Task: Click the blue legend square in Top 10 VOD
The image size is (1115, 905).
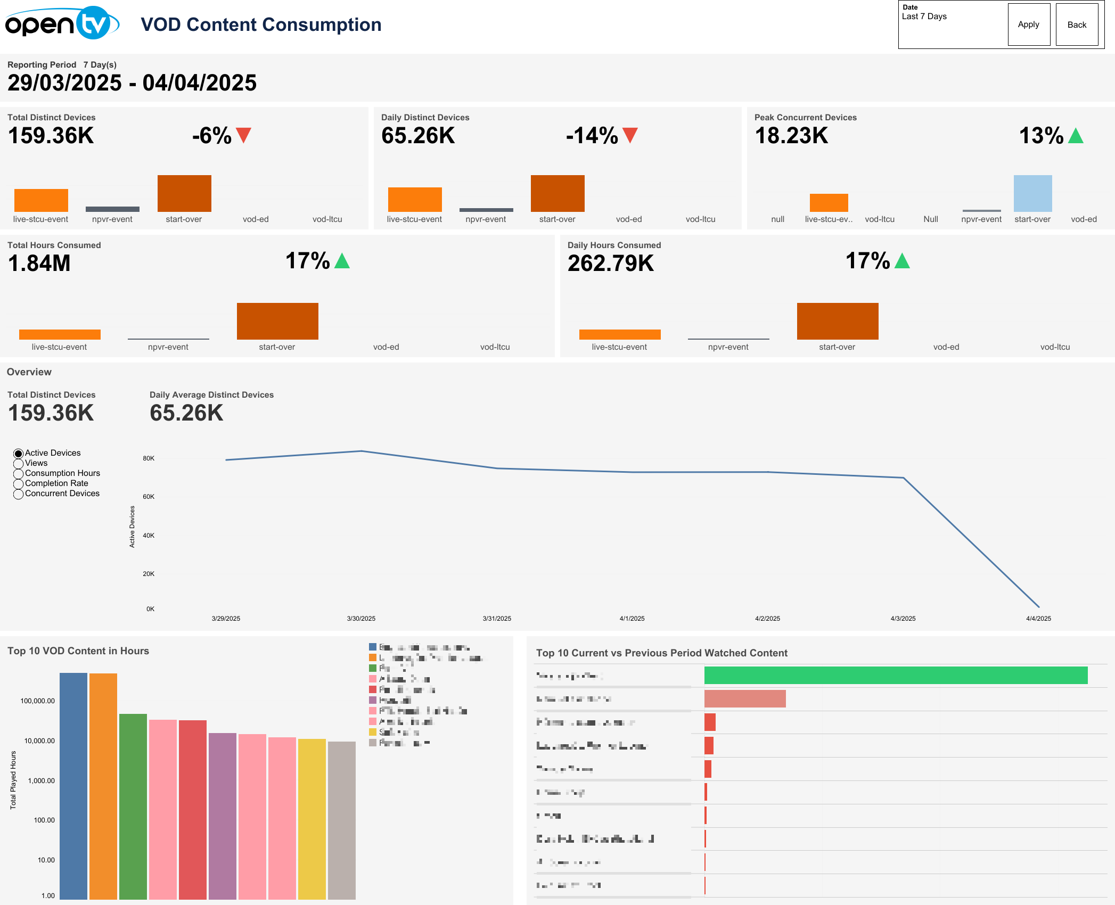Action: coord(373,647)
